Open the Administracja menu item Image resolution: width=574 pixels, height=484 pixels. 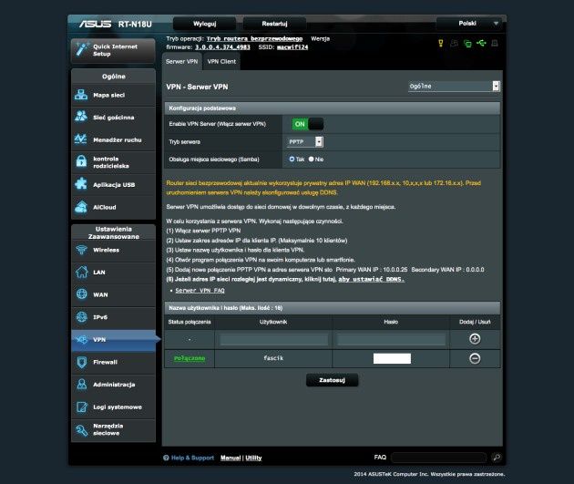click(x=114, y=385)
